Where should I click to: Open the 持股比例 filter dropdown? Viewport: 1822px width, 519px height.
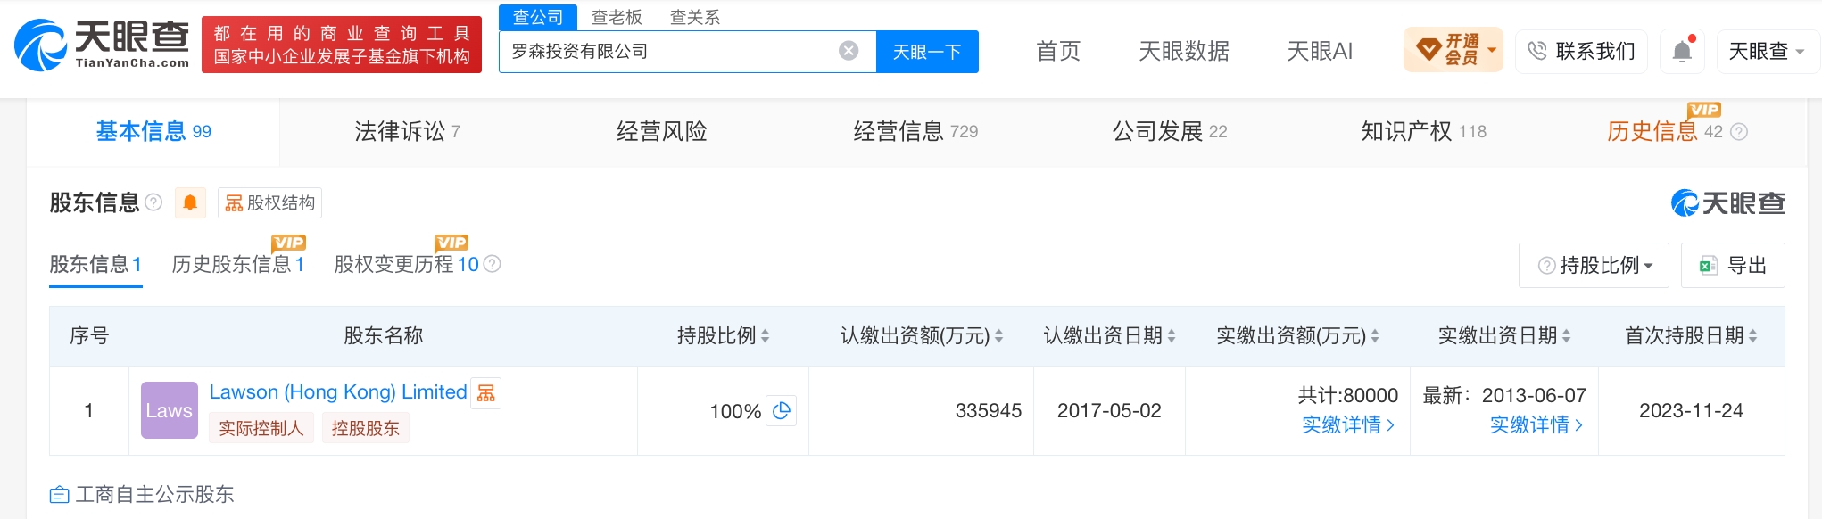click(x=1594, y=265)
